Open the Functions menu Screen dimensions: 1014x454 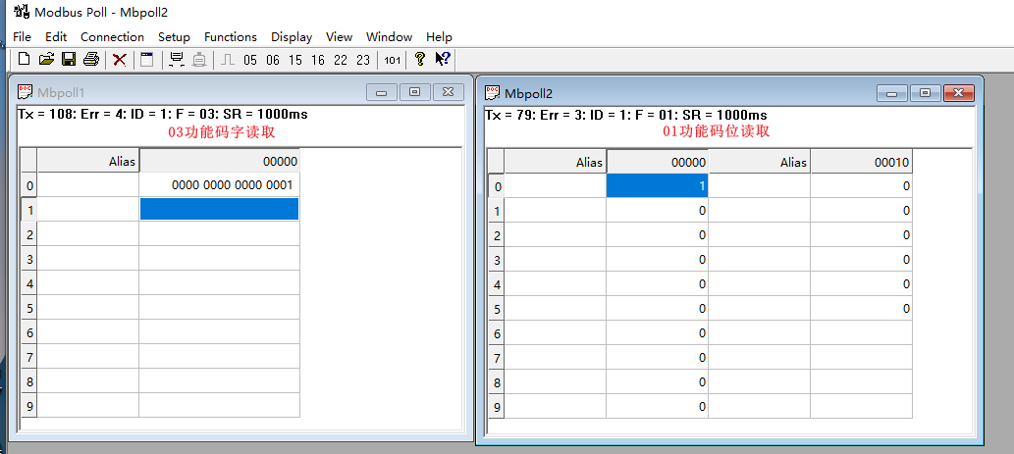pos(230,37)
